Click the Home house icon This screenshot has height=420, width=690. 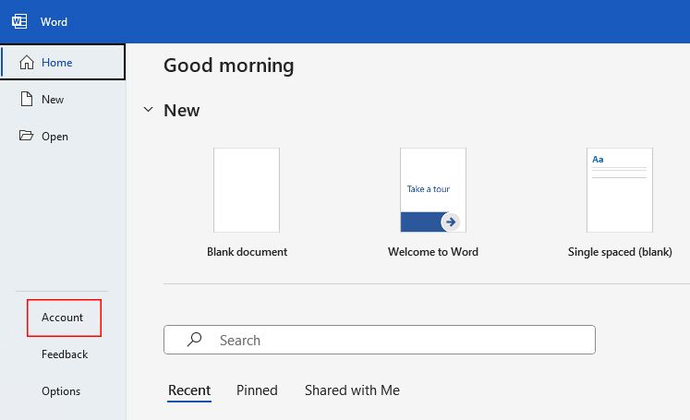27,63
